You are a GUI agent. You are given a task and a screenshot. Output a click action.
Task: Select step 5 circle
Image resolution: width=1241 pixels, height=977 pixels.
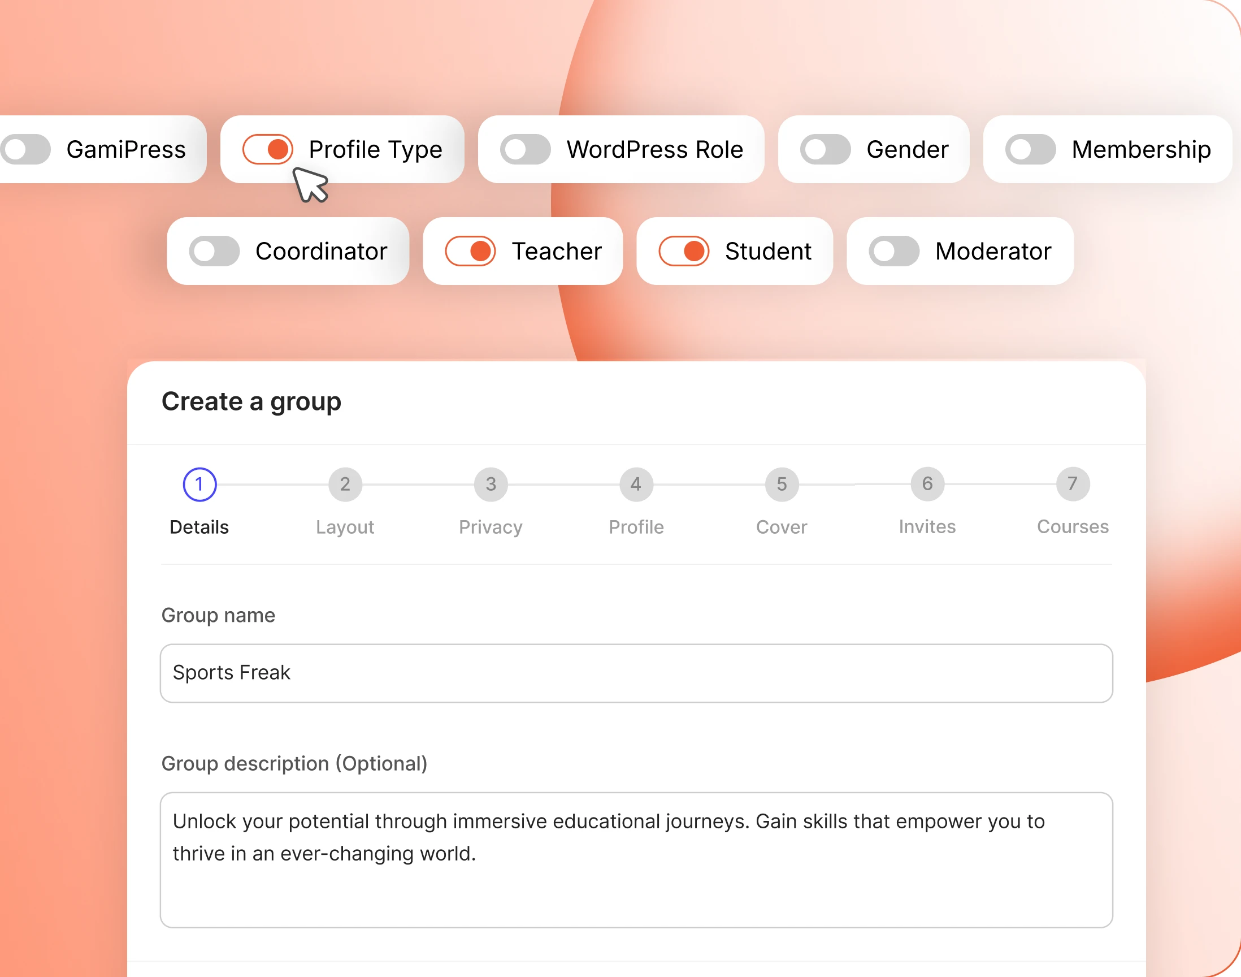coord(782,485)
